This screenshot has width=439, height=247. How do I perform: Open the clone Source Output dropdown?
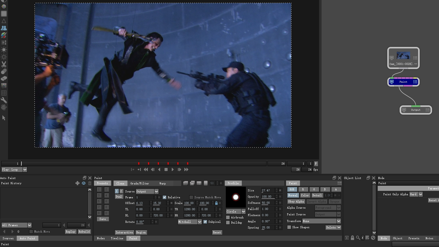pyautogui.click(x=147, y=191)
